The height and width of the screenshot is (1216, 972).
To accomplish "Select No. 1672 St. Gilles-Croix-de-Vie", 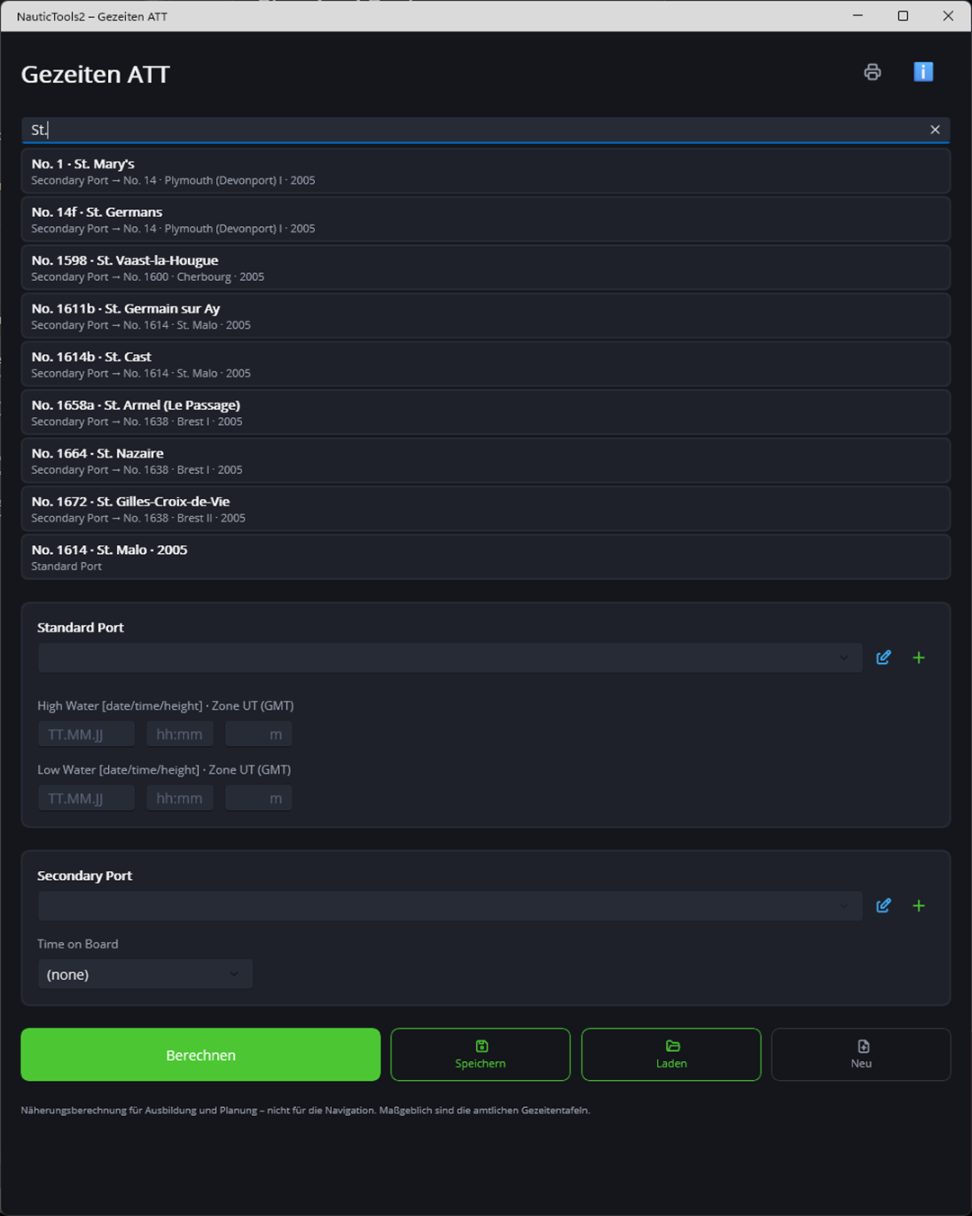I will click(x=486, y=509).
